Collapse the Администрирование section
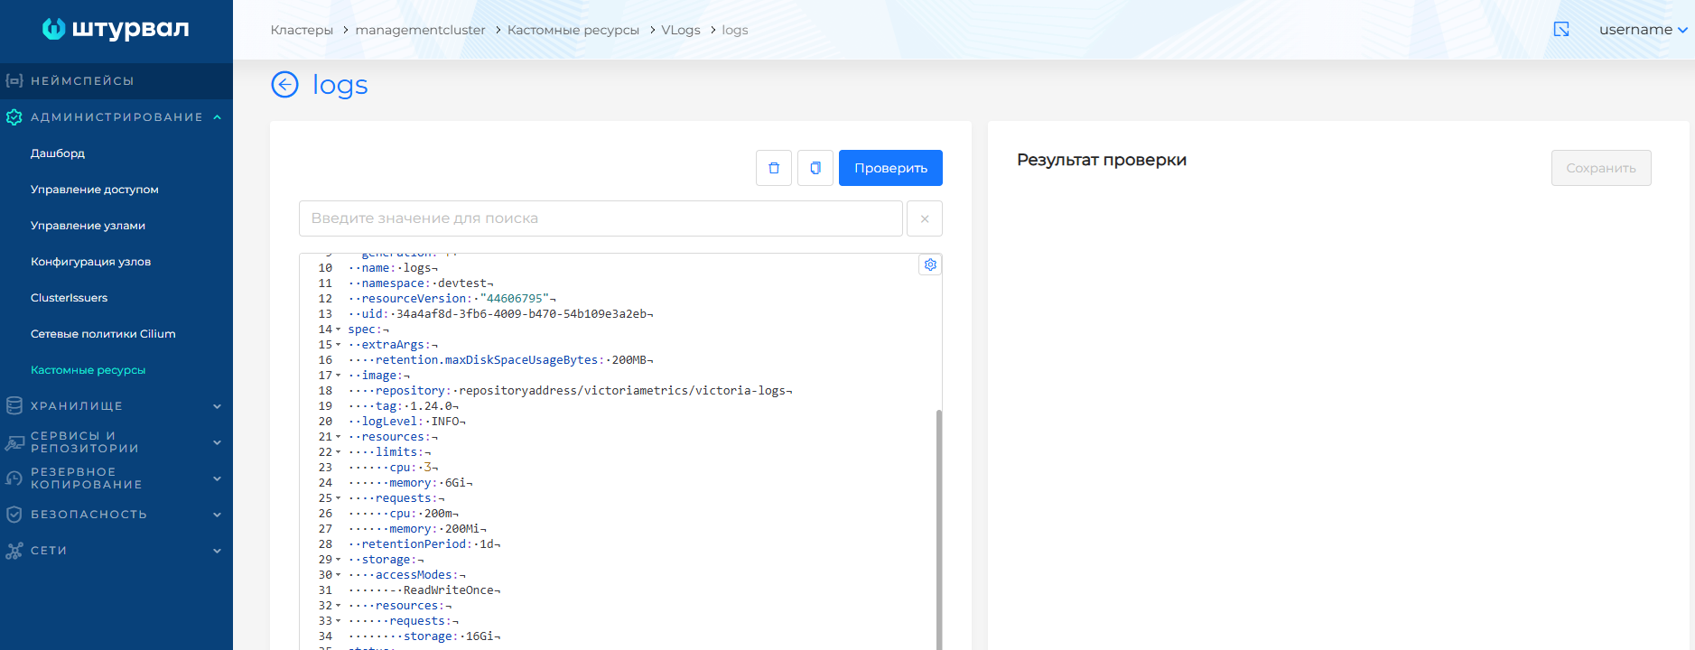 218,117
